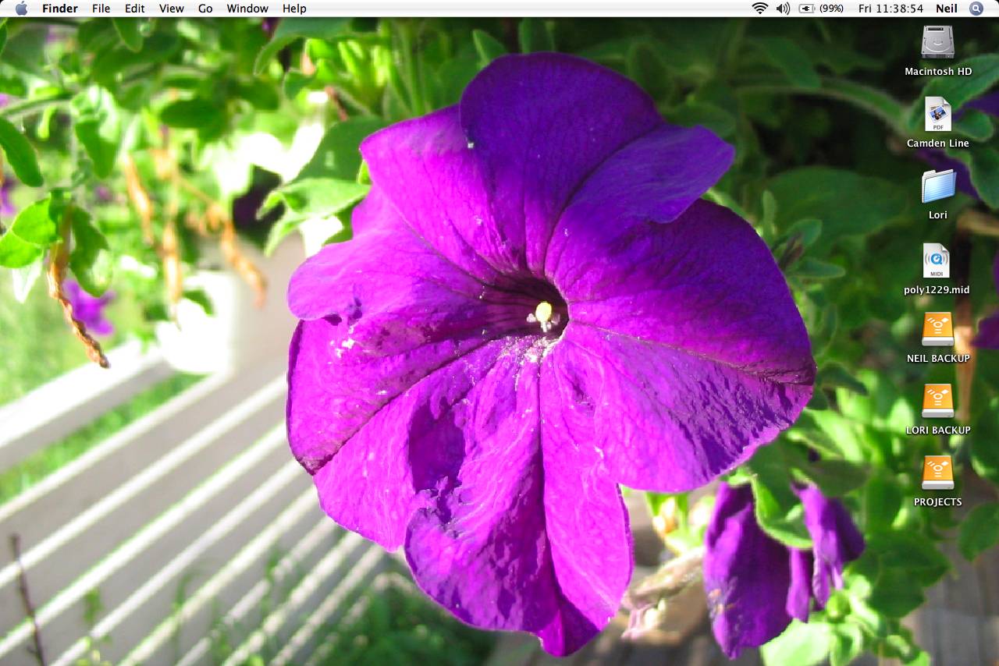Click the Macintosh HD label
This screenshot has width=999, height=666.
[938, 71]
